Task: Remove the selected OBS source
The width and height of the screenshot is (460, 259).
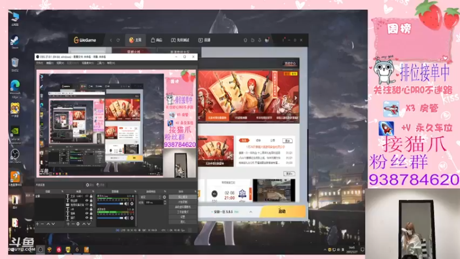Action: pyautogui.click(x=73, y=224)
